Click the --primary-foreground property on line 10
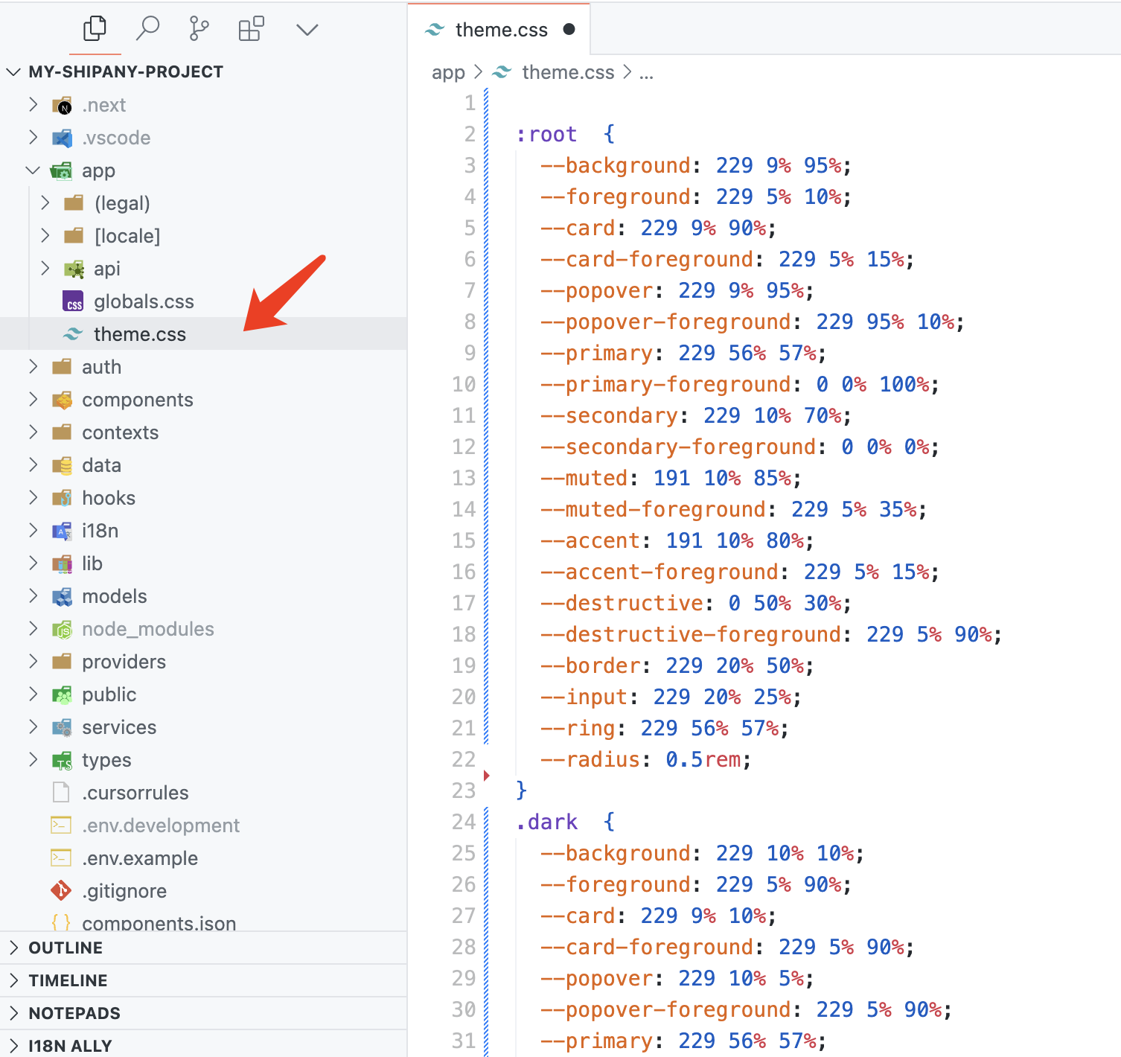Viewport: 1121px width, 1057px height. pos(665,384)
